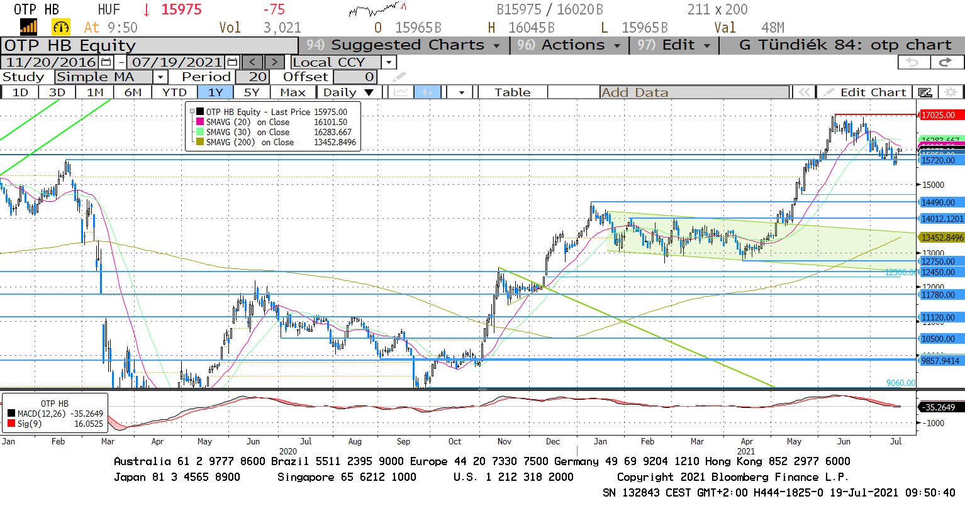Expand the chart type dropdown arrow
This screenshot has width=965, height=511.
pos(462,92)
